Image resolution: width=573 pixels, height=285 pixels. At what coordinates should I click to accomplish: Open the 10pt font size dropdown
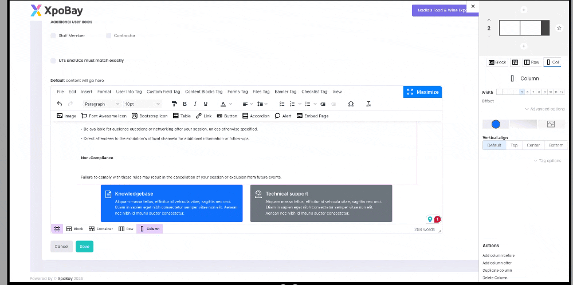click(142, 104)
